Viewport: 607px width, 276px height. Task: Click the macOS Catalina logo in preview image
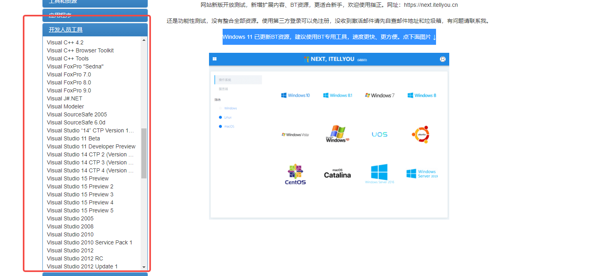pyautogui.click(x=337, y=174)
